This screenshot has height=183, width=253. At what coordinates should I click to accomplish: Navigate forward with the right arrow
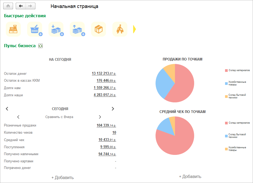[30, 6]
